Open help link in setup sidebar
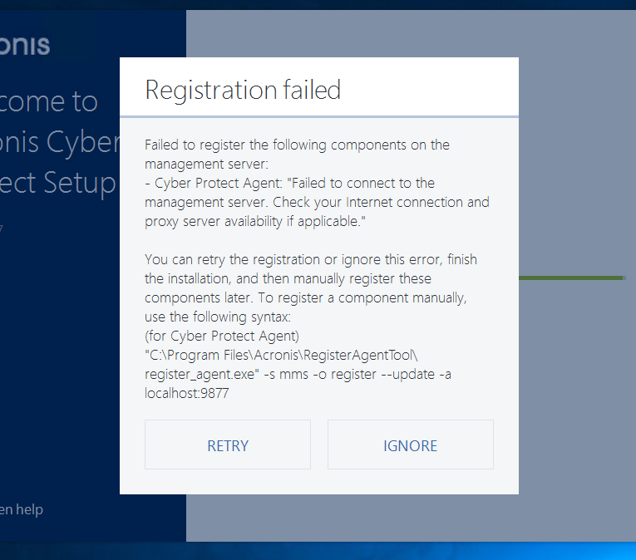The height and width of the screenshot is (560, 636). (22, 509)
